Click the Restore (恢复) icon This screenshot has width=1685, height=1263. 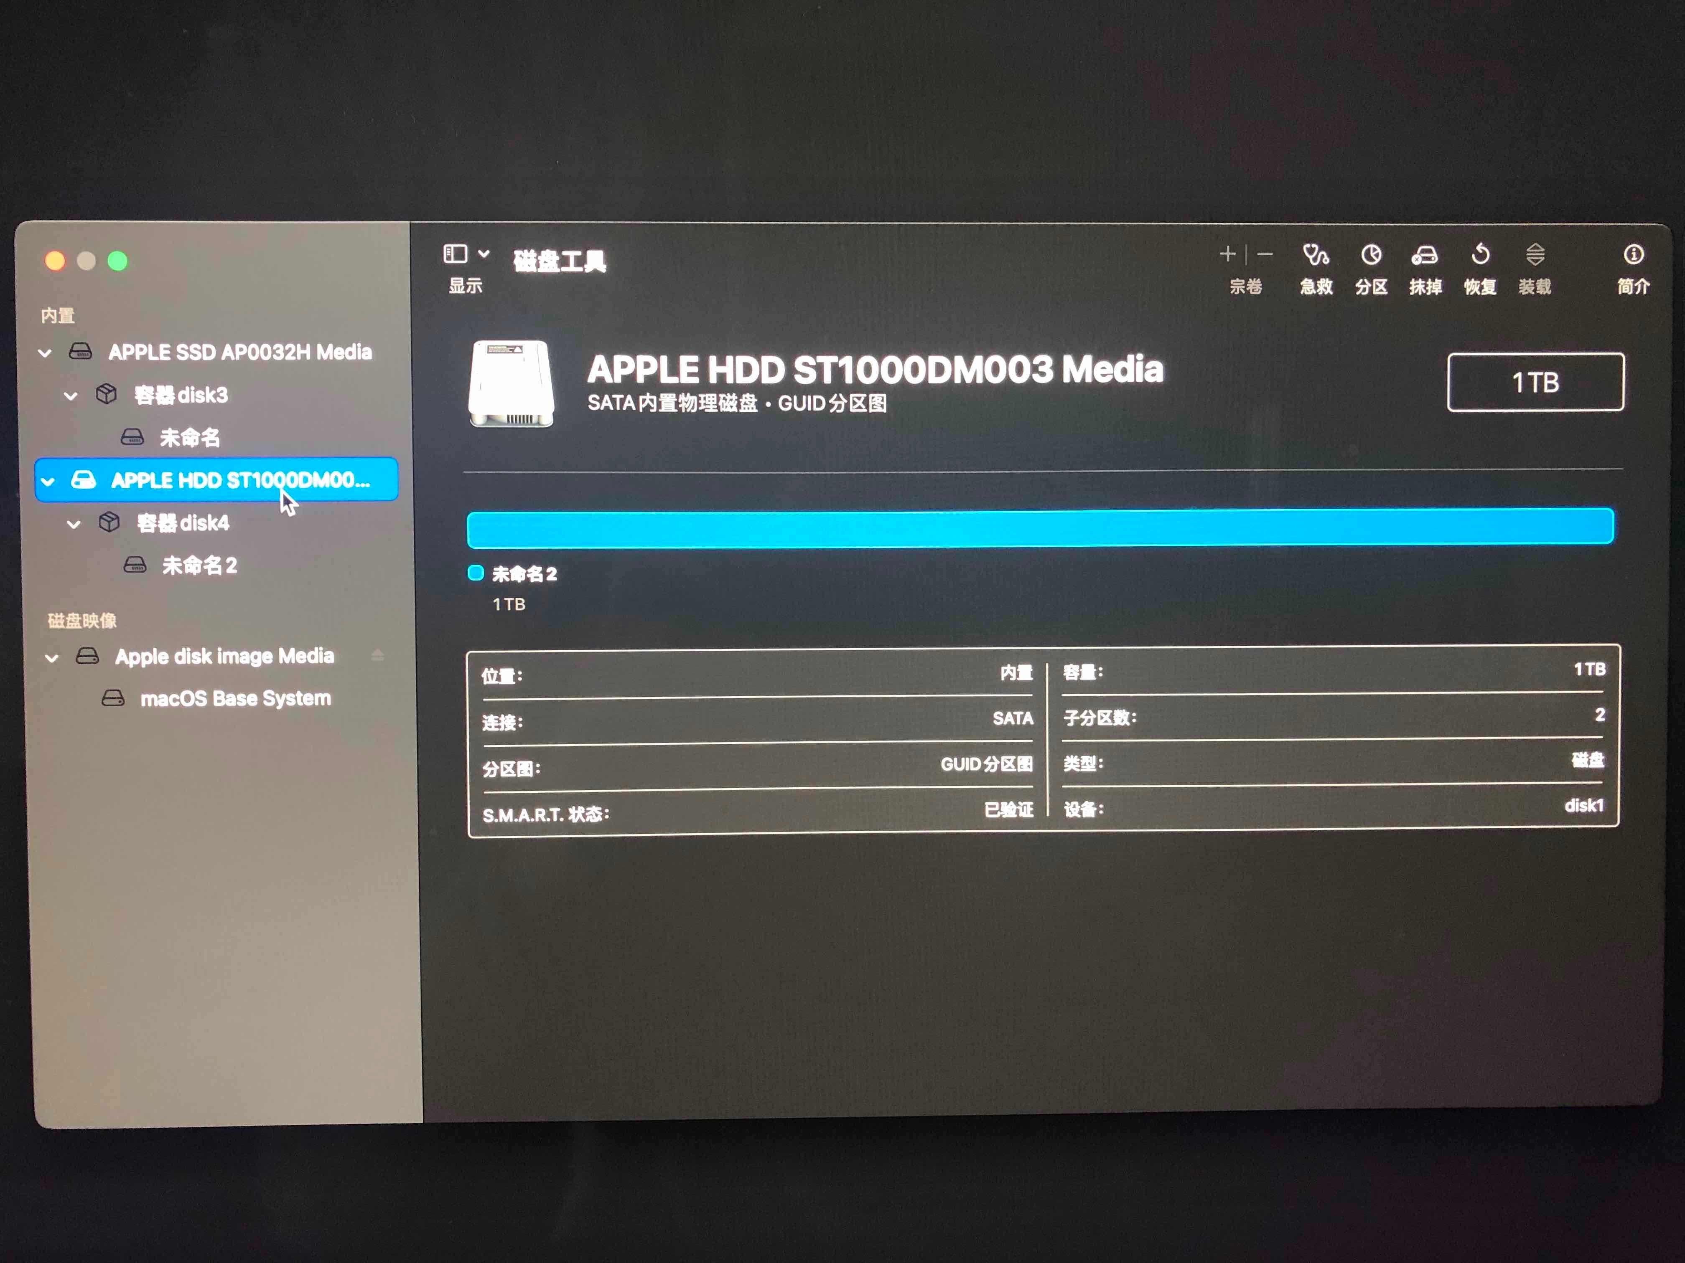click(x=1480, y=254)
